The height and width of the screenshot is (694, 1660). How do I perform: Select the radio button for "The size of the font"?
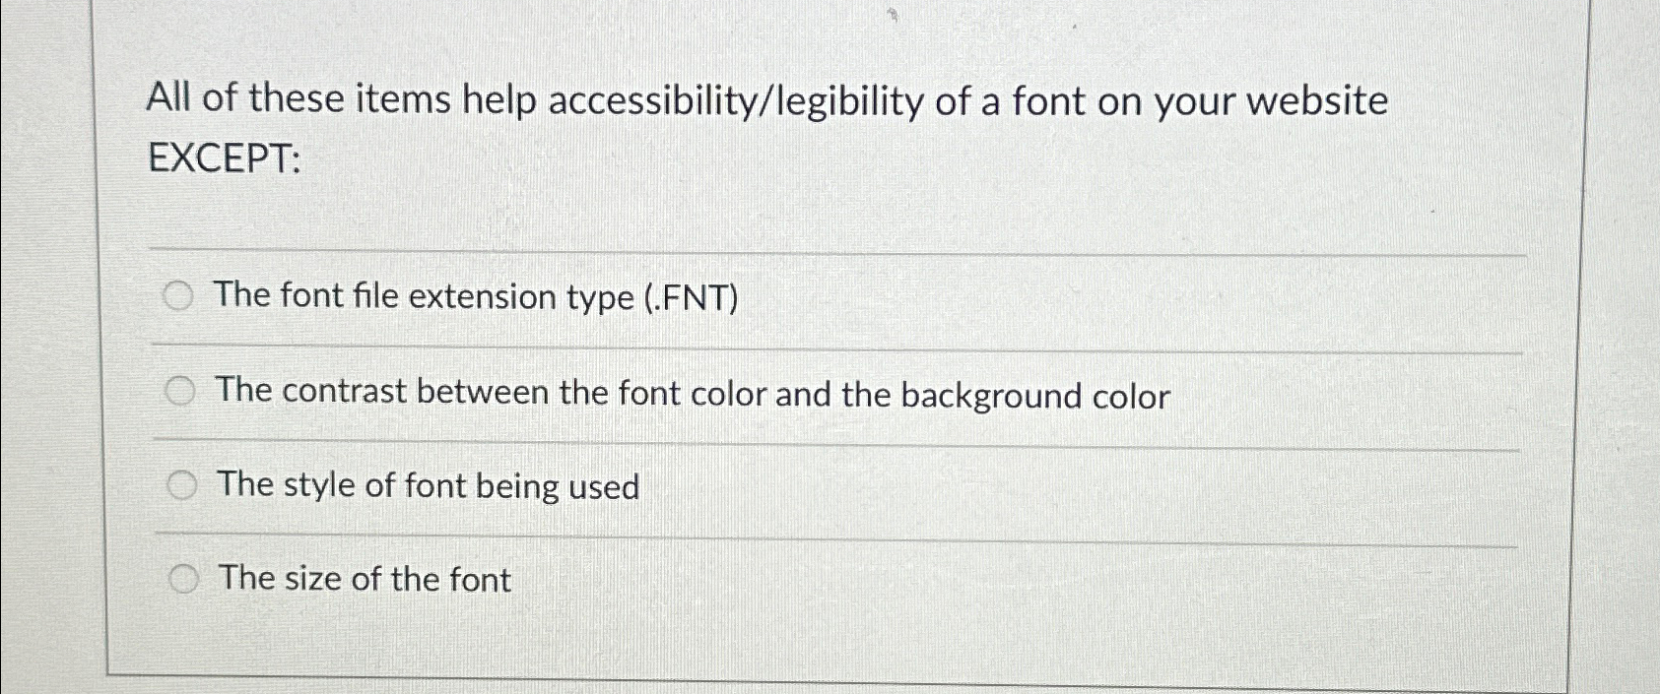(x=183, y=577)
